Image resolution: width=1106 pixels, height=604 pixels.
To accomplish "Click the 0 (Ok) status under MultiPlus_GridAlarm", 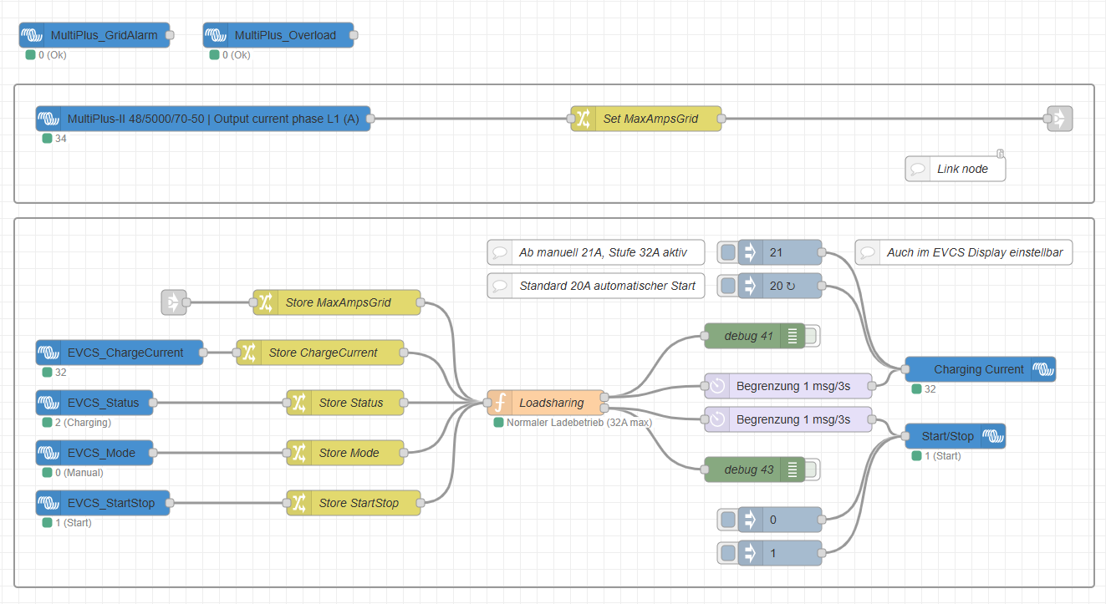I will point(52,55).
